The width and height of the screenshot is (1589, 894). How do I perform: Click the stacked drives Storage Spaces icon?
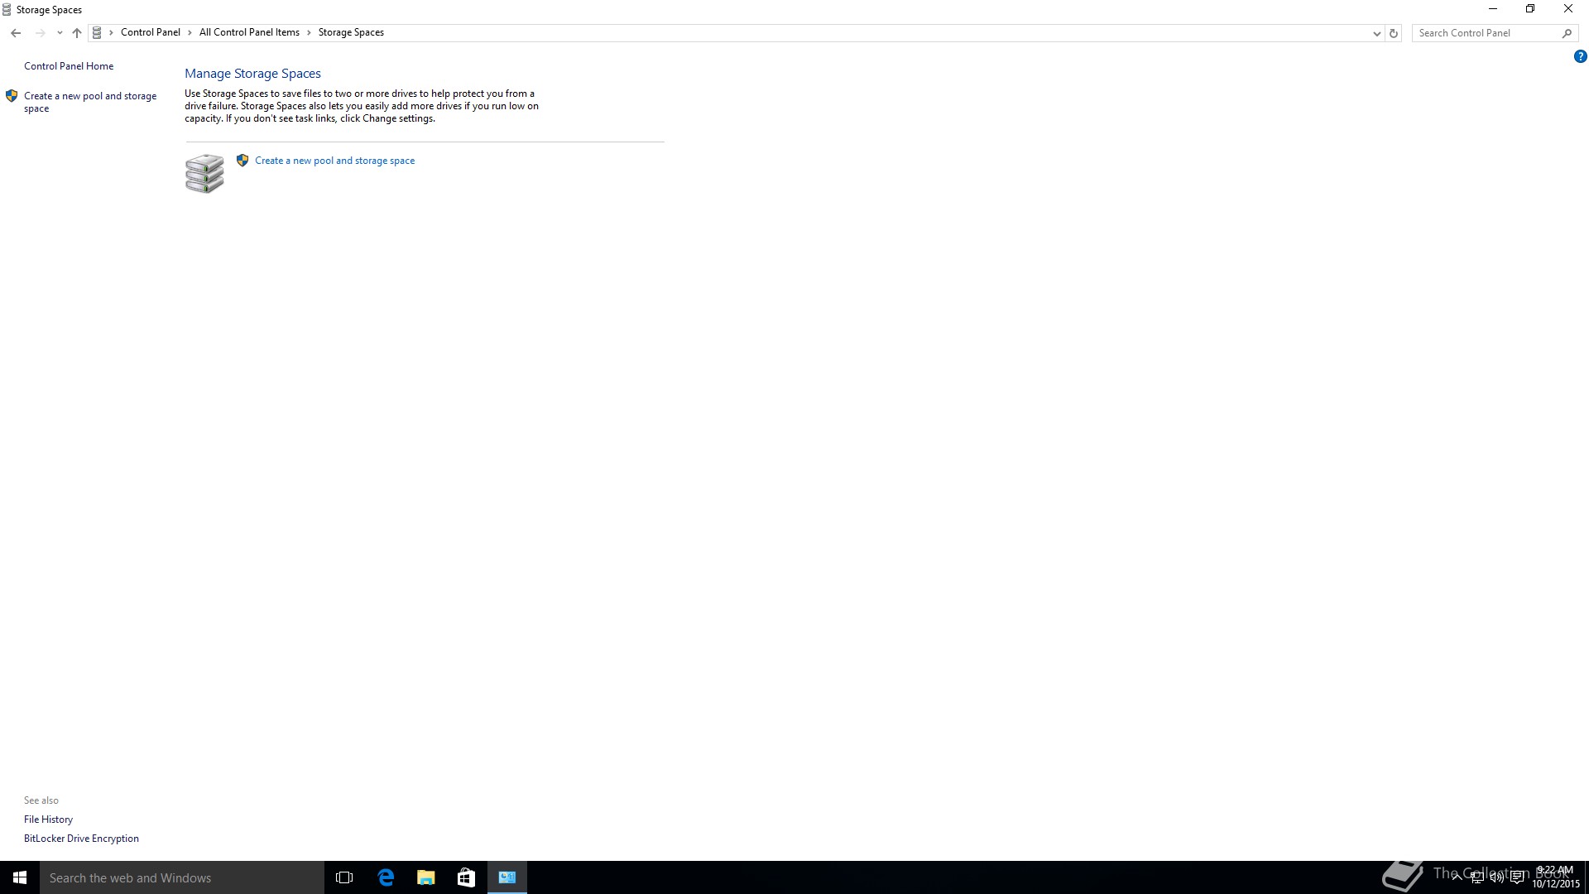tap(204, 173)
